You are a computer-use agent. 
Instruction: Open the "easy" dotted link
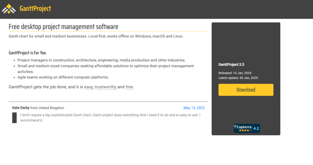[x=88, y=87]
